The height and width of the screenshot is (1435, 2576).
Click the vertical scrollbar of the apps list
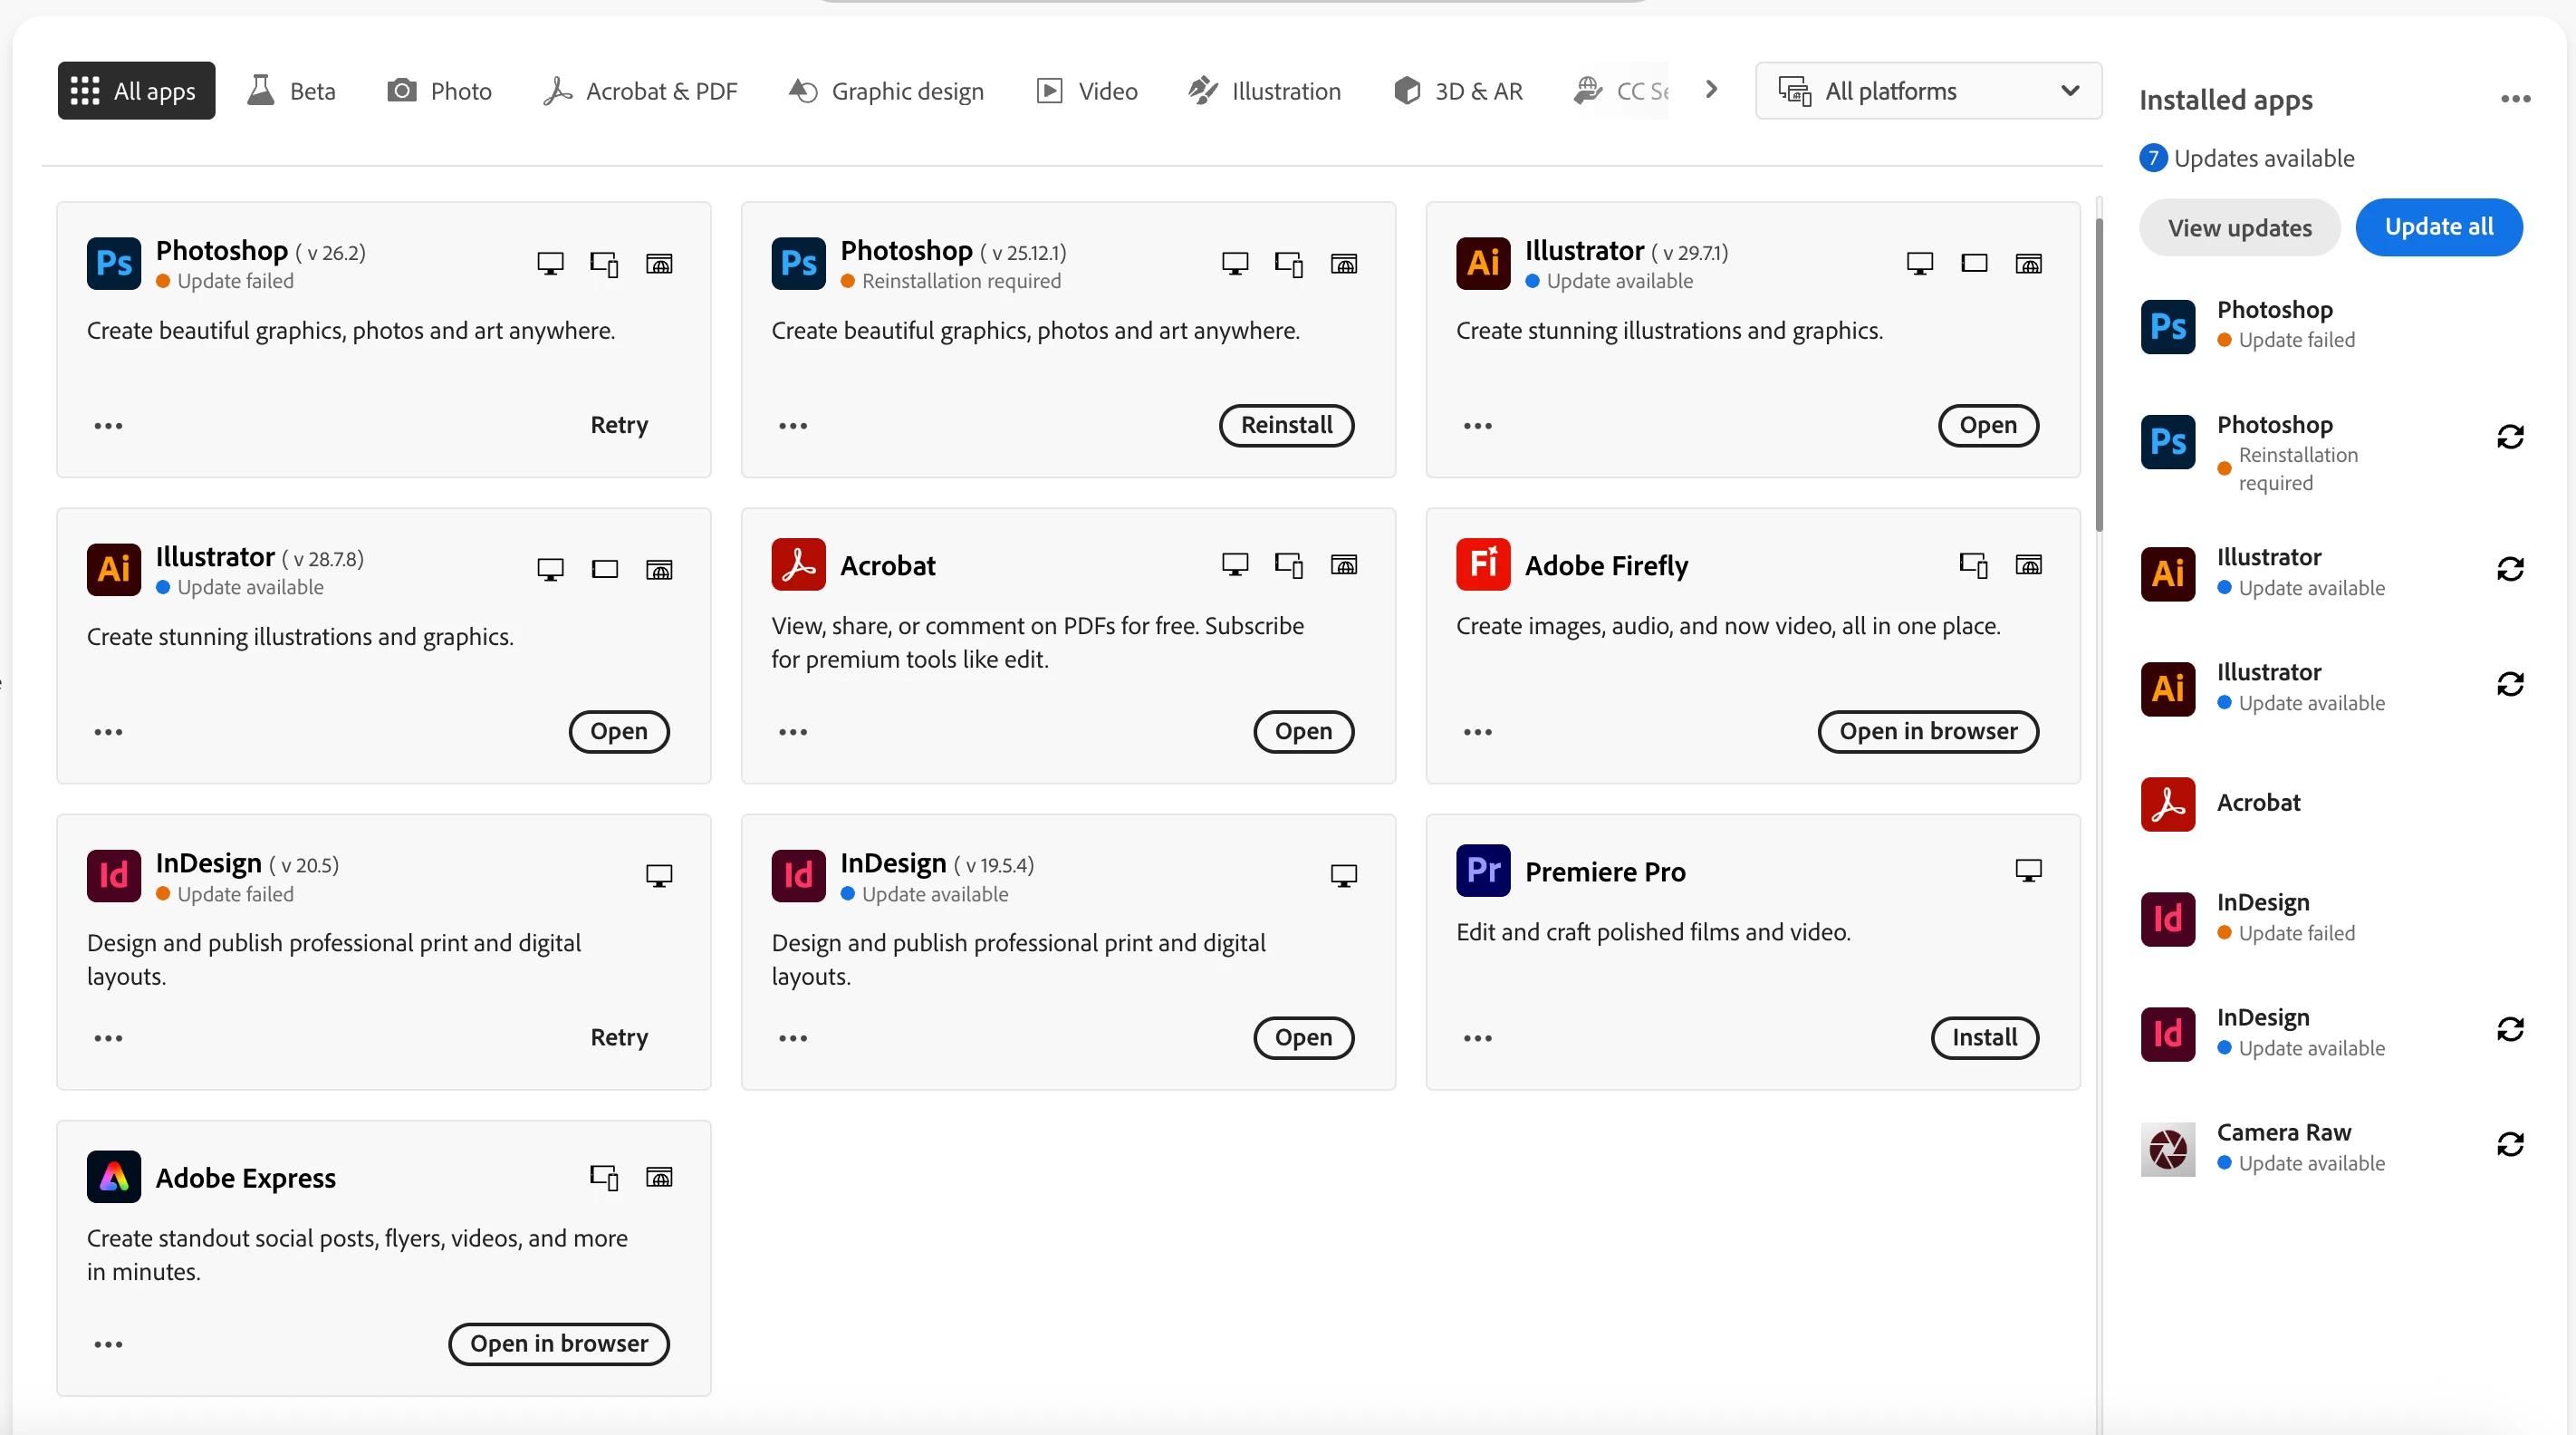[x=2098, y=375]
